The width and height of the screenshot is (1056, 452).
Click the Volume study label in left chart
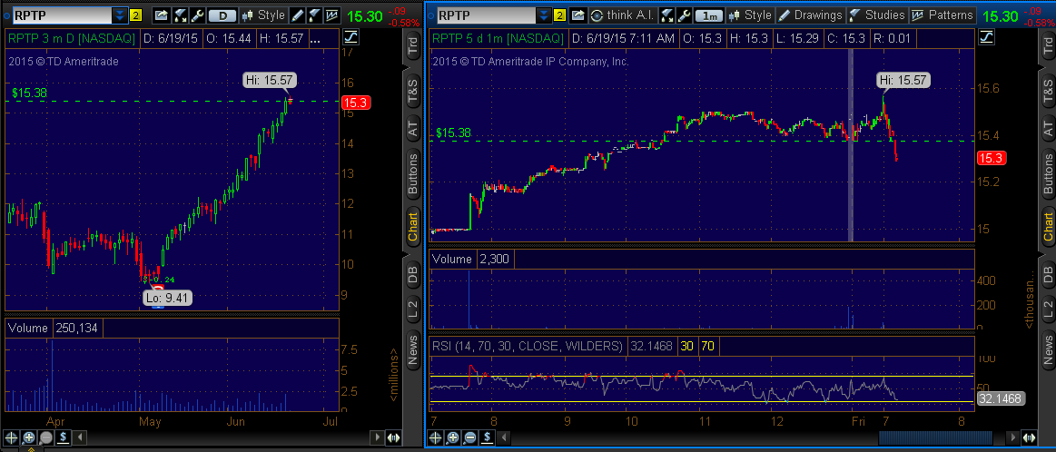pyautogui.click(x=27, y=328)
